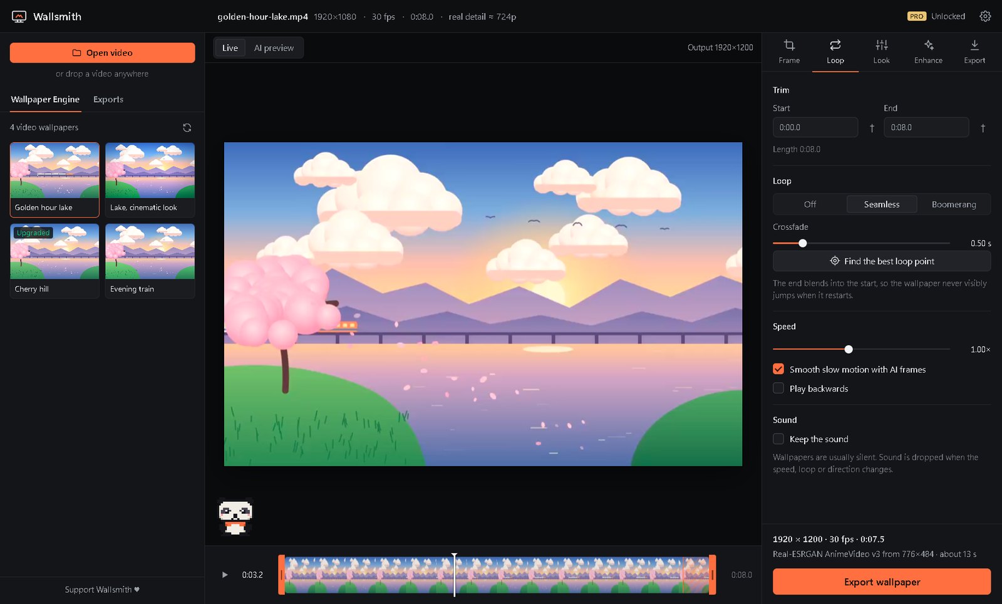The height and width of the screenshot is (604, 1002).
Task: Click the pixel panda mascot
Action: [235, 516]
